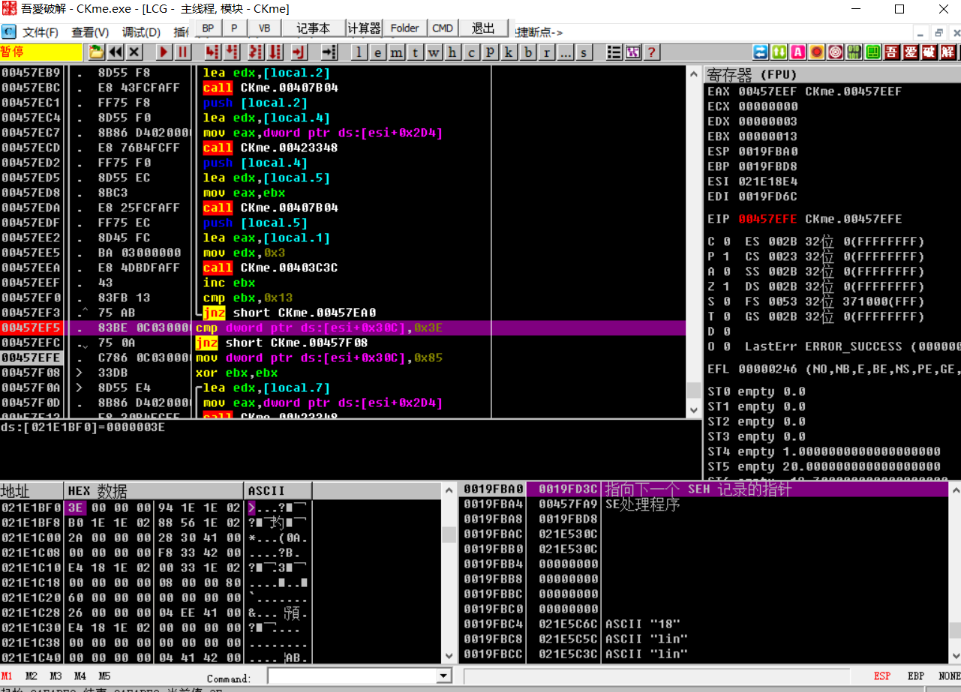Restart the program with rewind icon
Image resolution: width=961 pixels, height=692 pixels.
115,52
